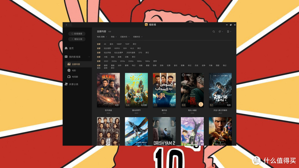The height and width of the screenshot is (168, 299).
Task: Filter by genre 科幻
Action: [x=134, y=65]
